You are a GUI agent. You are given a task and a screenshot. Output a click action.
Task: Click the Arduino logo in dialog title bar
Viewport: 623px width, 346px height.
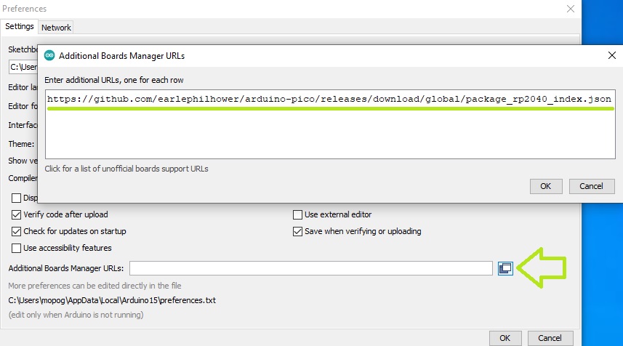[x=49, y=55]
